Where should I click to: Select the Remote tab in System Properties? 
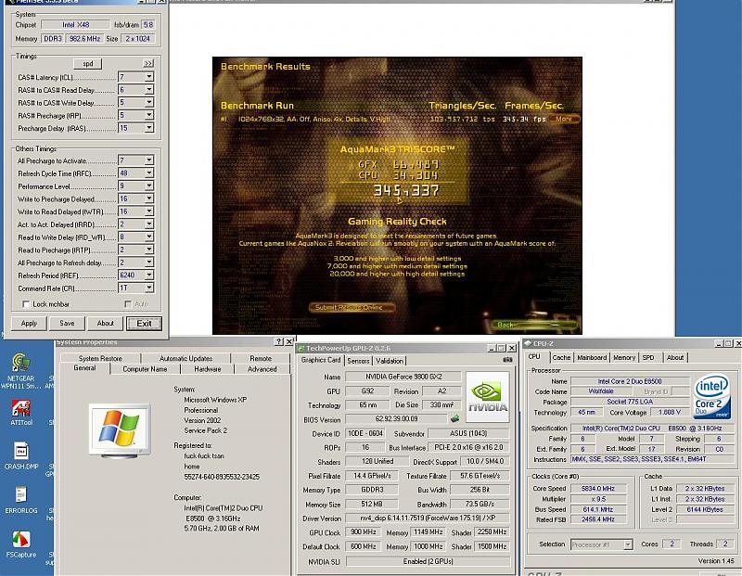[261, 358]
